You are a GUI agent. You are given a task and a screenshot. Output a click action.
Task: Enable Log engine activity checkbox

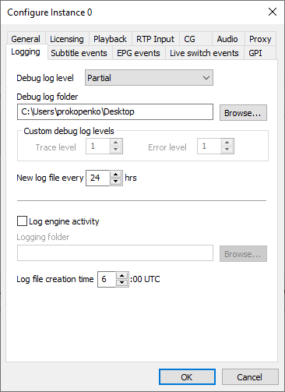tap(22, 221)
